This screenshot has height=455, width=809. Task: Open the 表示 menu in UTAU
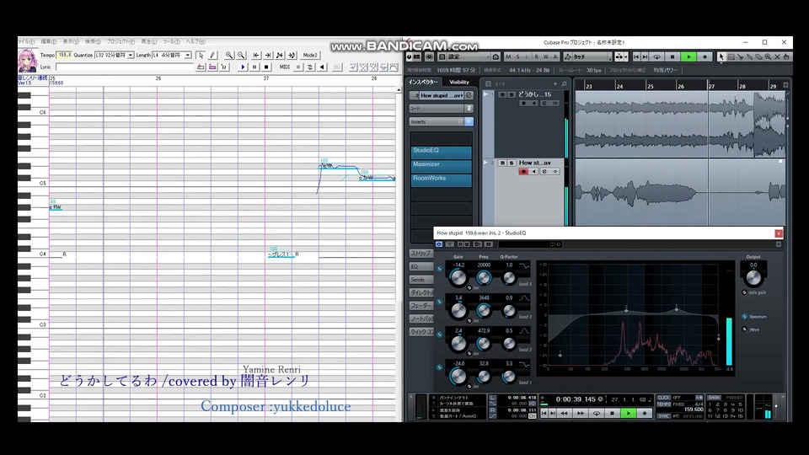[71, 42]
